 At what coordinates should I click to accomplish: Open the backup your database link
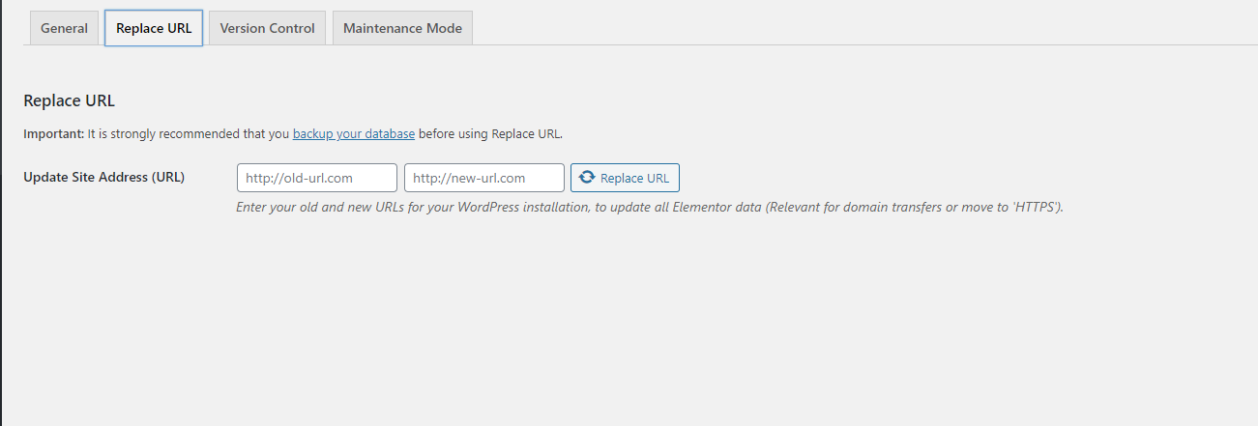[x=354, y=133]
